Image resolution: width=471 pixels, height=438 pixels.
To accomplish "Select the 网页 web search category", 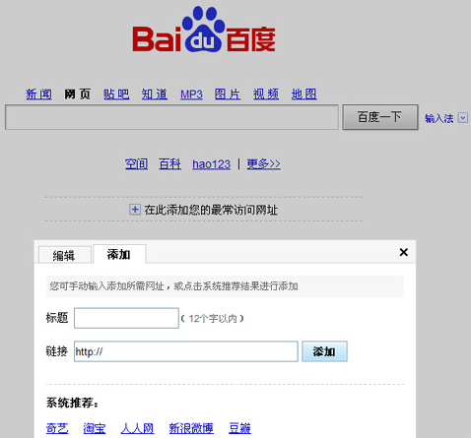I will click(x=77, y=94).
